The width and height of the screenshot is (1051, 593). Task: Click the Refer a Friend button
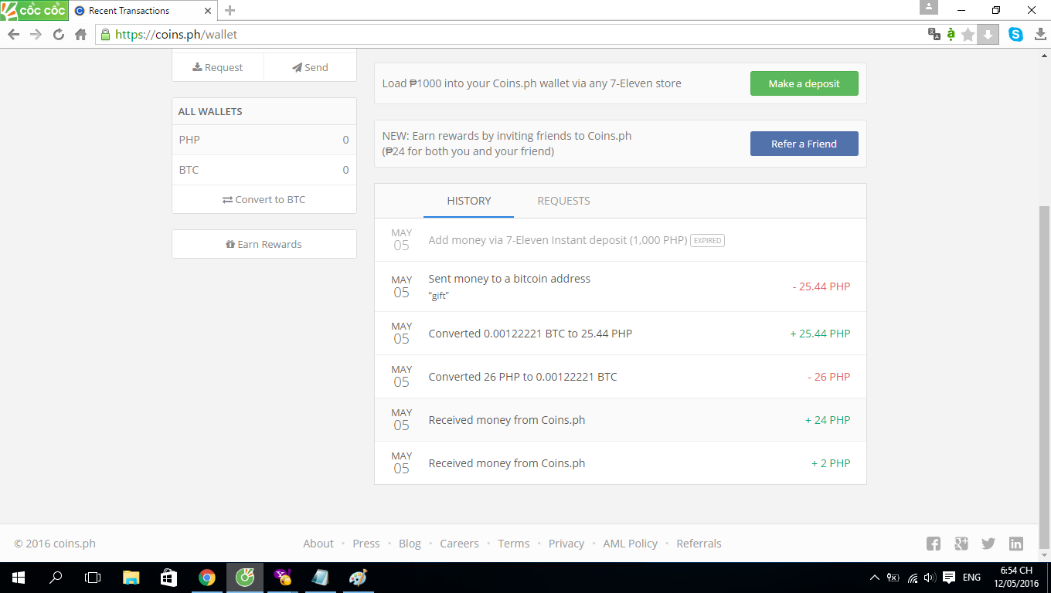coord(804,144)
